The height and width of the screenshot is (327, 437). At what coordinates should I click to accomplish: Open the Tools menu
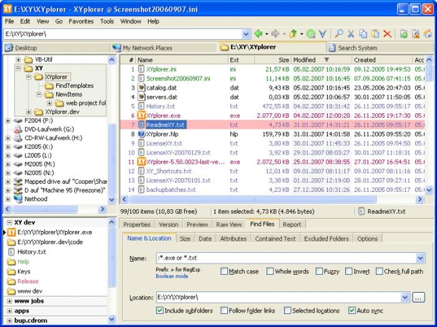[107, 21]
